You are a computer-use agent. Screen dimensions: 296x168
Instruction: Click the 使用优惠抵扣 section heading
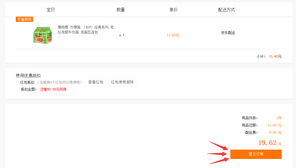[28, 76]
